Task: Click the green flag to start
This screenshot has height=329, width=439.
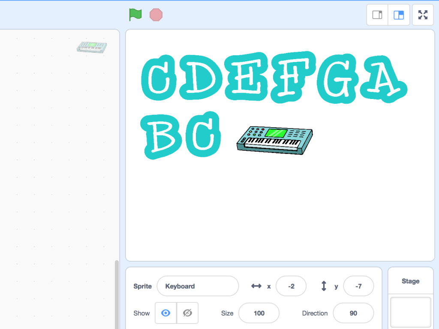Action: [x=135, y=15]
